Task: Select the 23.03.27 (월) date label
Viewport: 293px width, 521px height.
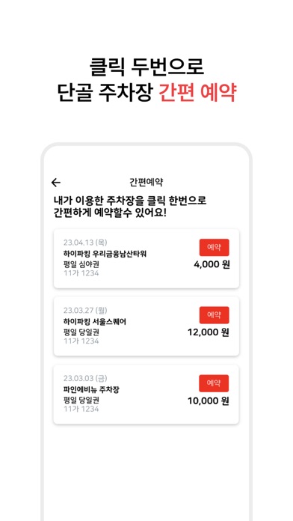Action: [x=85, y=311]
